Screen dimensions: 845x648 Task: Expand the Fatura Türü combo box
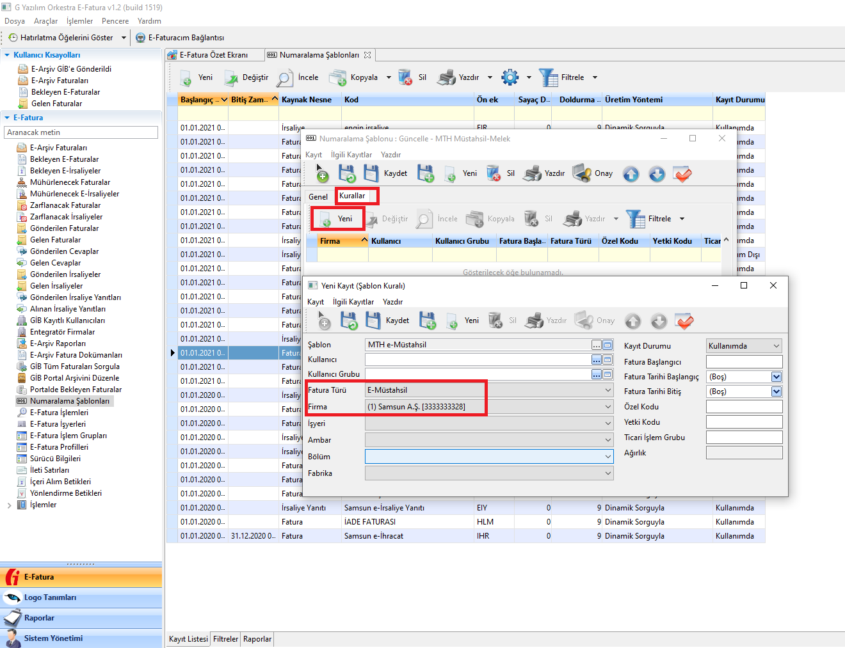(608, 390)
